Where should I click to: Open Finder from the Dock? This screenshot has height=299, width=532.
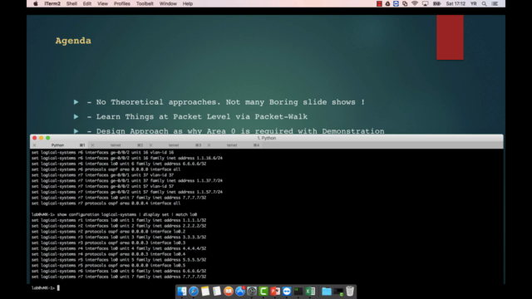tap(182, 292)
